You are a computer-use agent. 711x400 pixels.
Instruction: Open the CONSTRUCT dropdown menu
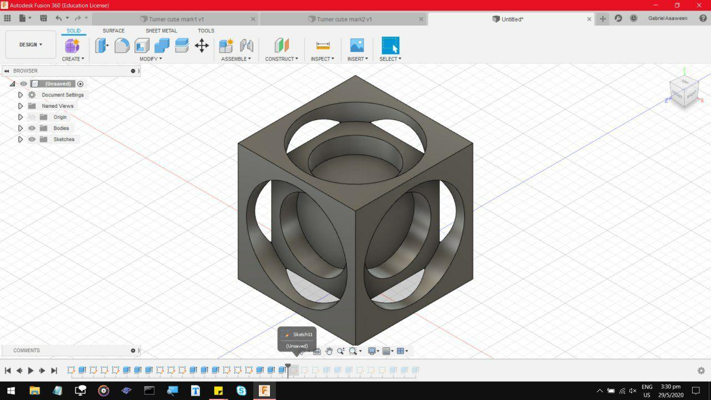[x=282, y=59]
